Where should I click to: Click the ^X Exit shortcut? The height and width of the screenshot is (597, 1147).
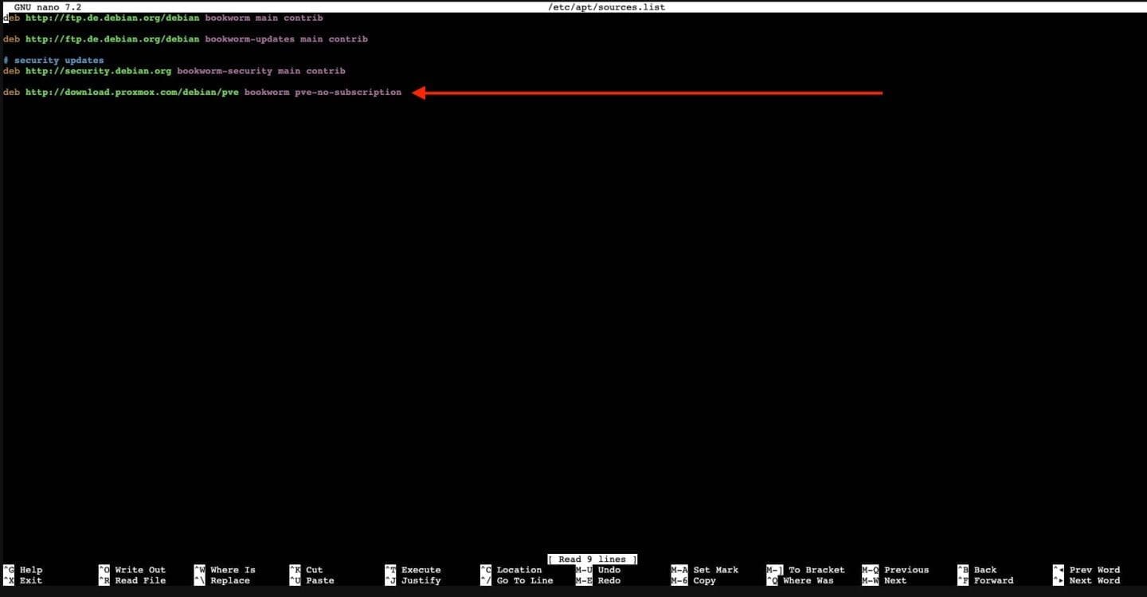[24, 581]
